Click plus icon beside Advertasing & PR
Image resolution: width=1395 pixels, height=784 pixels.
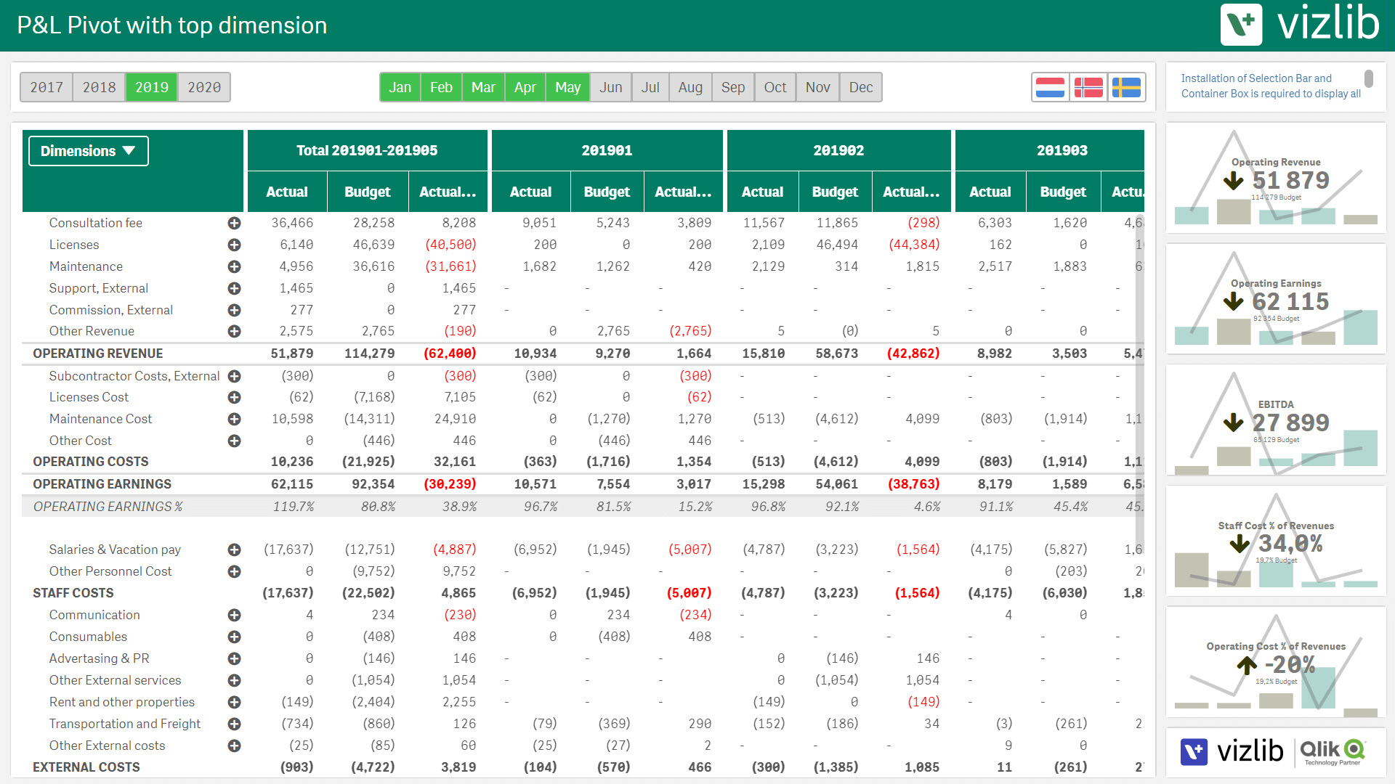tap(234, 658)
